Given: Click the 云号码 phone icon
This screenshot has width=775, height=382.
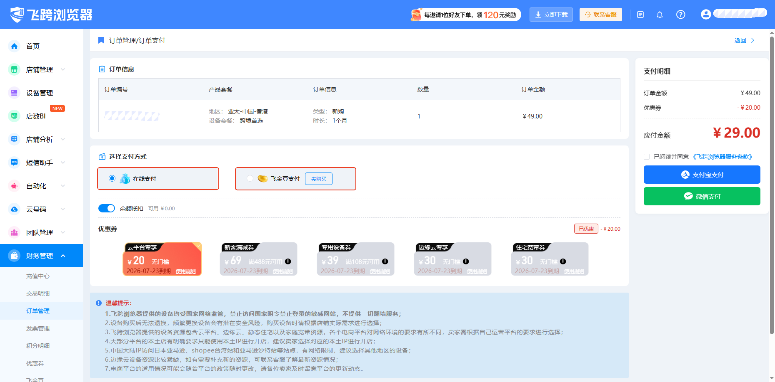Looking at the screenshot, I should [x=14, y=209].
